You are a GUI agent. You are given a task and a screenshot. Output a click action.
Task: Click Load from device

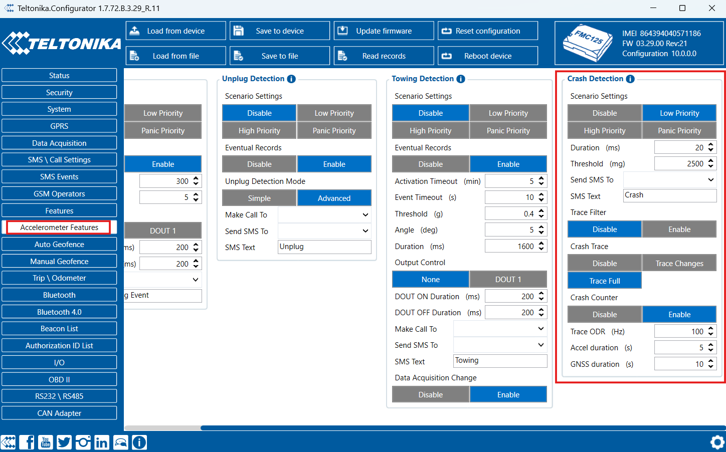pos(175,31)
